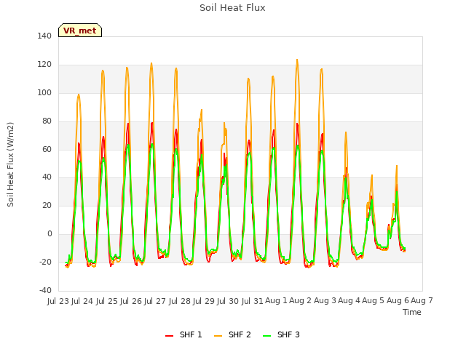Click the Jul 28 x-axis date label
The height and width of the screenshot is (349, 466).
click(180, 301)
